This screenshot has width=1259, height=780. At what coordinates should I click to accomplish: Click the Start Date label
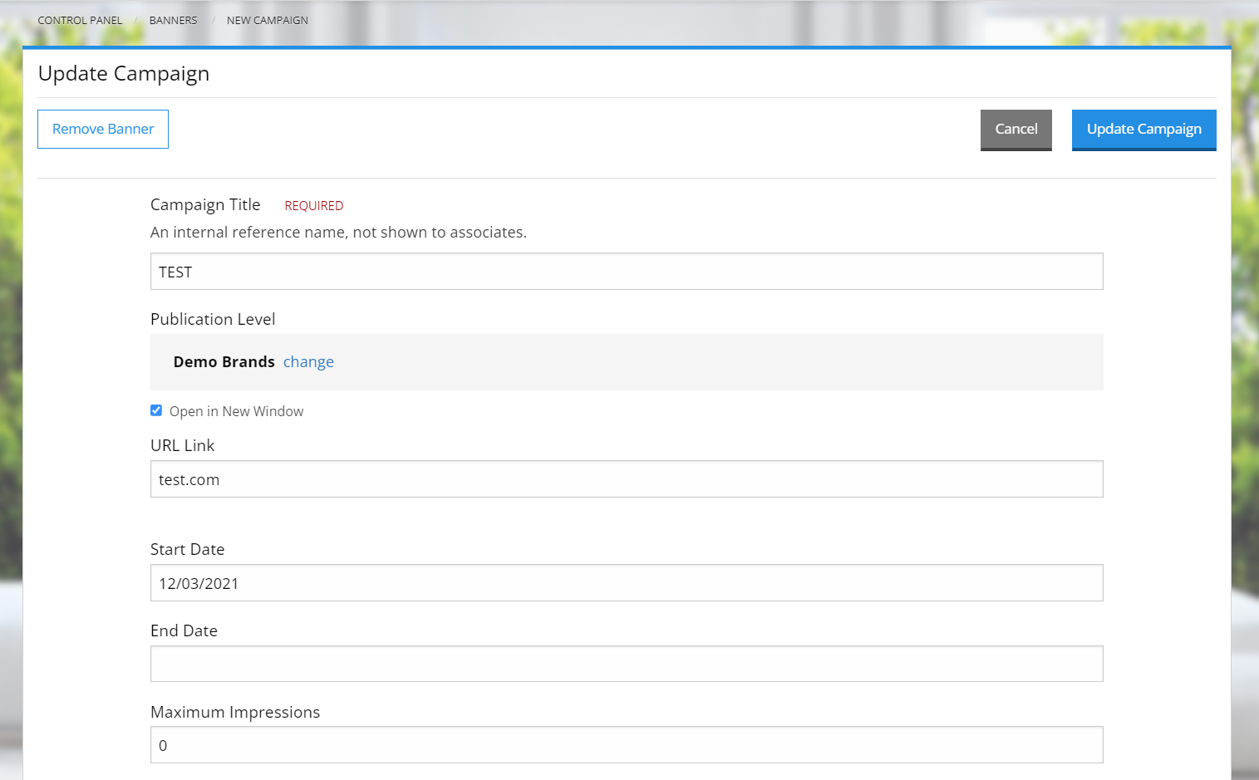coord(187,550)
